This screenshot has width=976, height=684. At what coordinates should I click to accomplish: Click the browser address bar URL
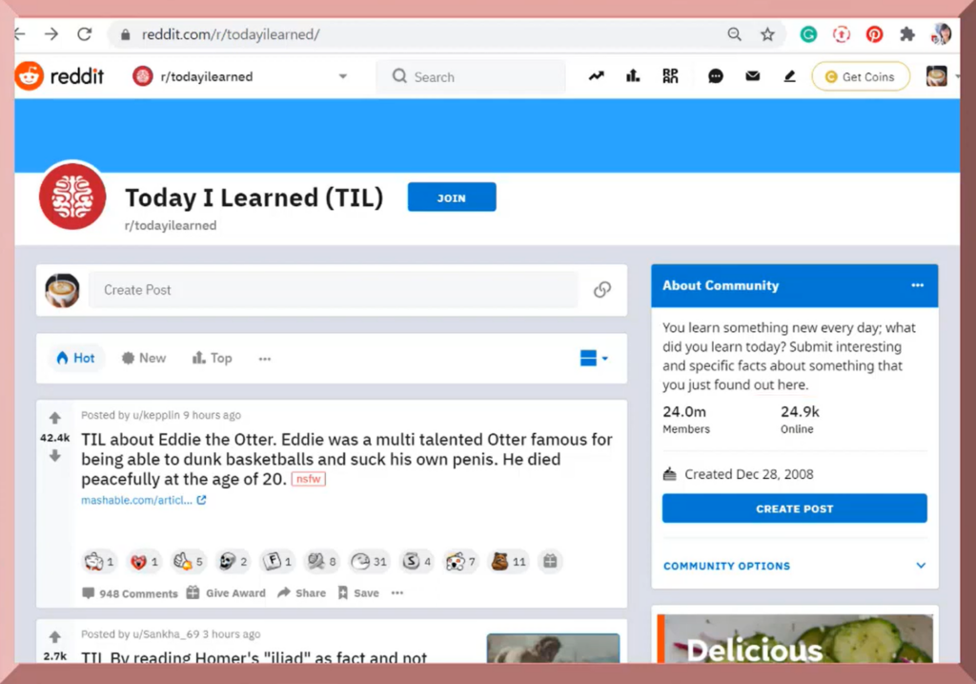[231, 35]
